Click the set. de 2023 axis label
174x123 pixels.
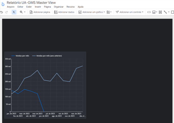pos(63,113)
